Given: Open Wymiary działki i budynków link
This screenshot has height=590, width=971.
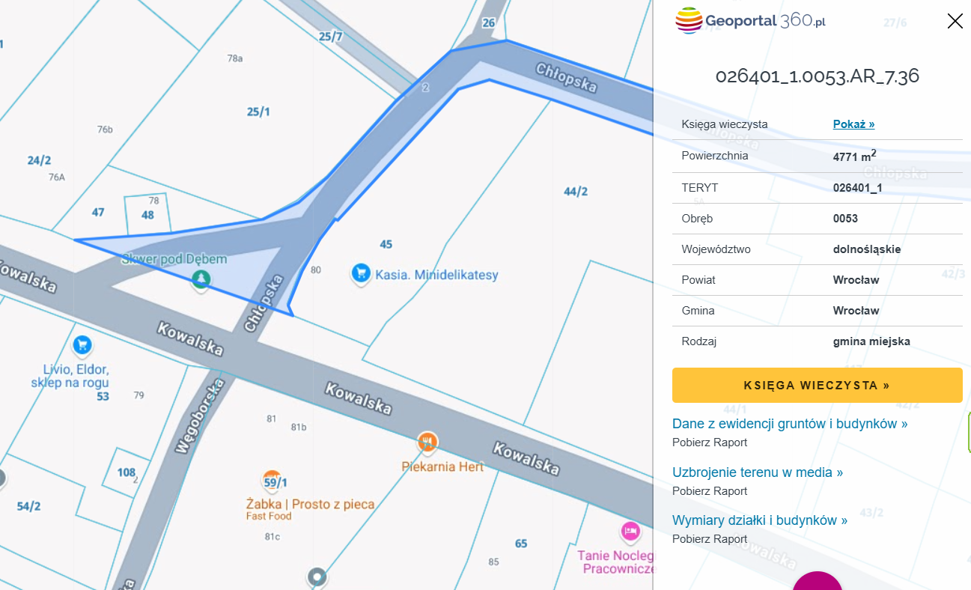Looking at the screenshot, I should 760,520.
